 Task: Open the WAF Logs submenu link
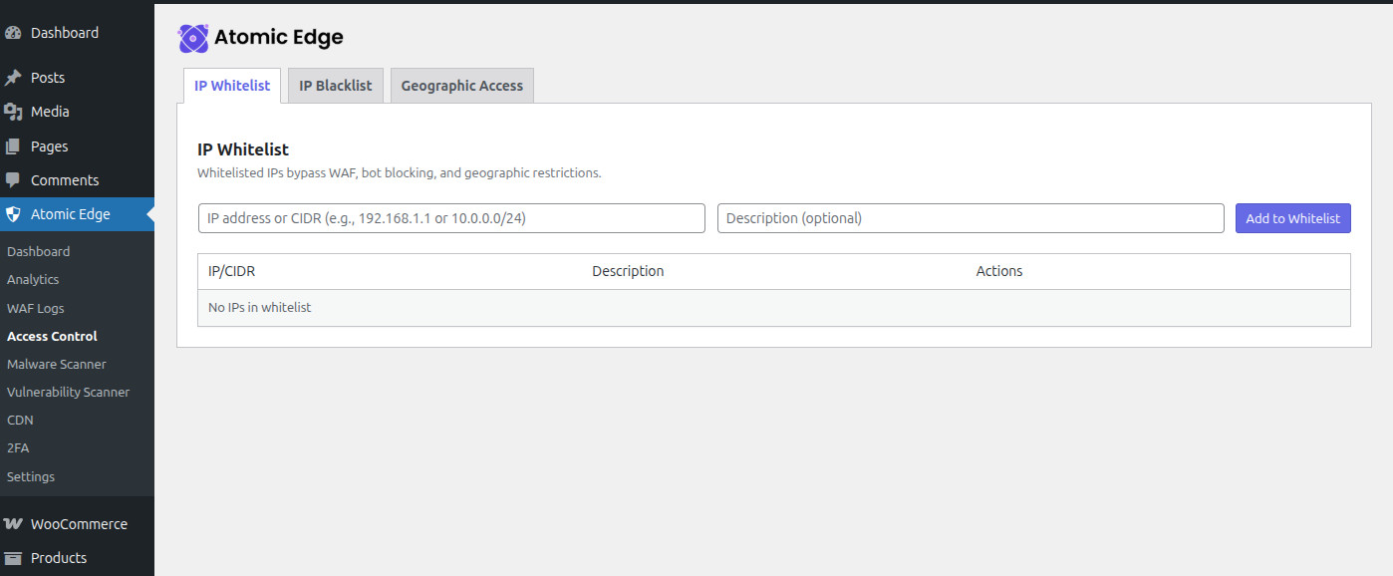point(35,308)
